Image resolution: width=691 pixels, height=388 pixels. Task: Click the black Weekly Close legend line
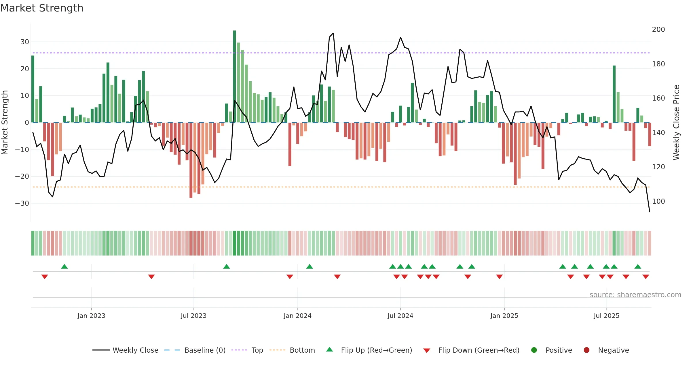(x=101, y=350)
